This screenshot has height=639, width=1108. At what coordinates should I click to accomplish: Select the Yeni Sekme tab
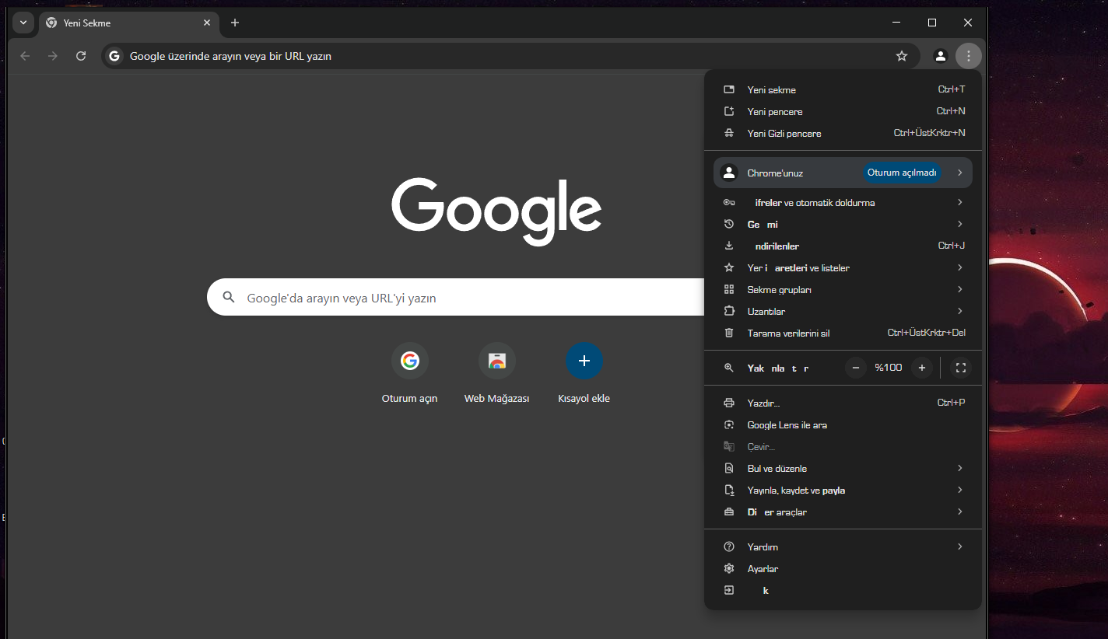tap(128, 23)
